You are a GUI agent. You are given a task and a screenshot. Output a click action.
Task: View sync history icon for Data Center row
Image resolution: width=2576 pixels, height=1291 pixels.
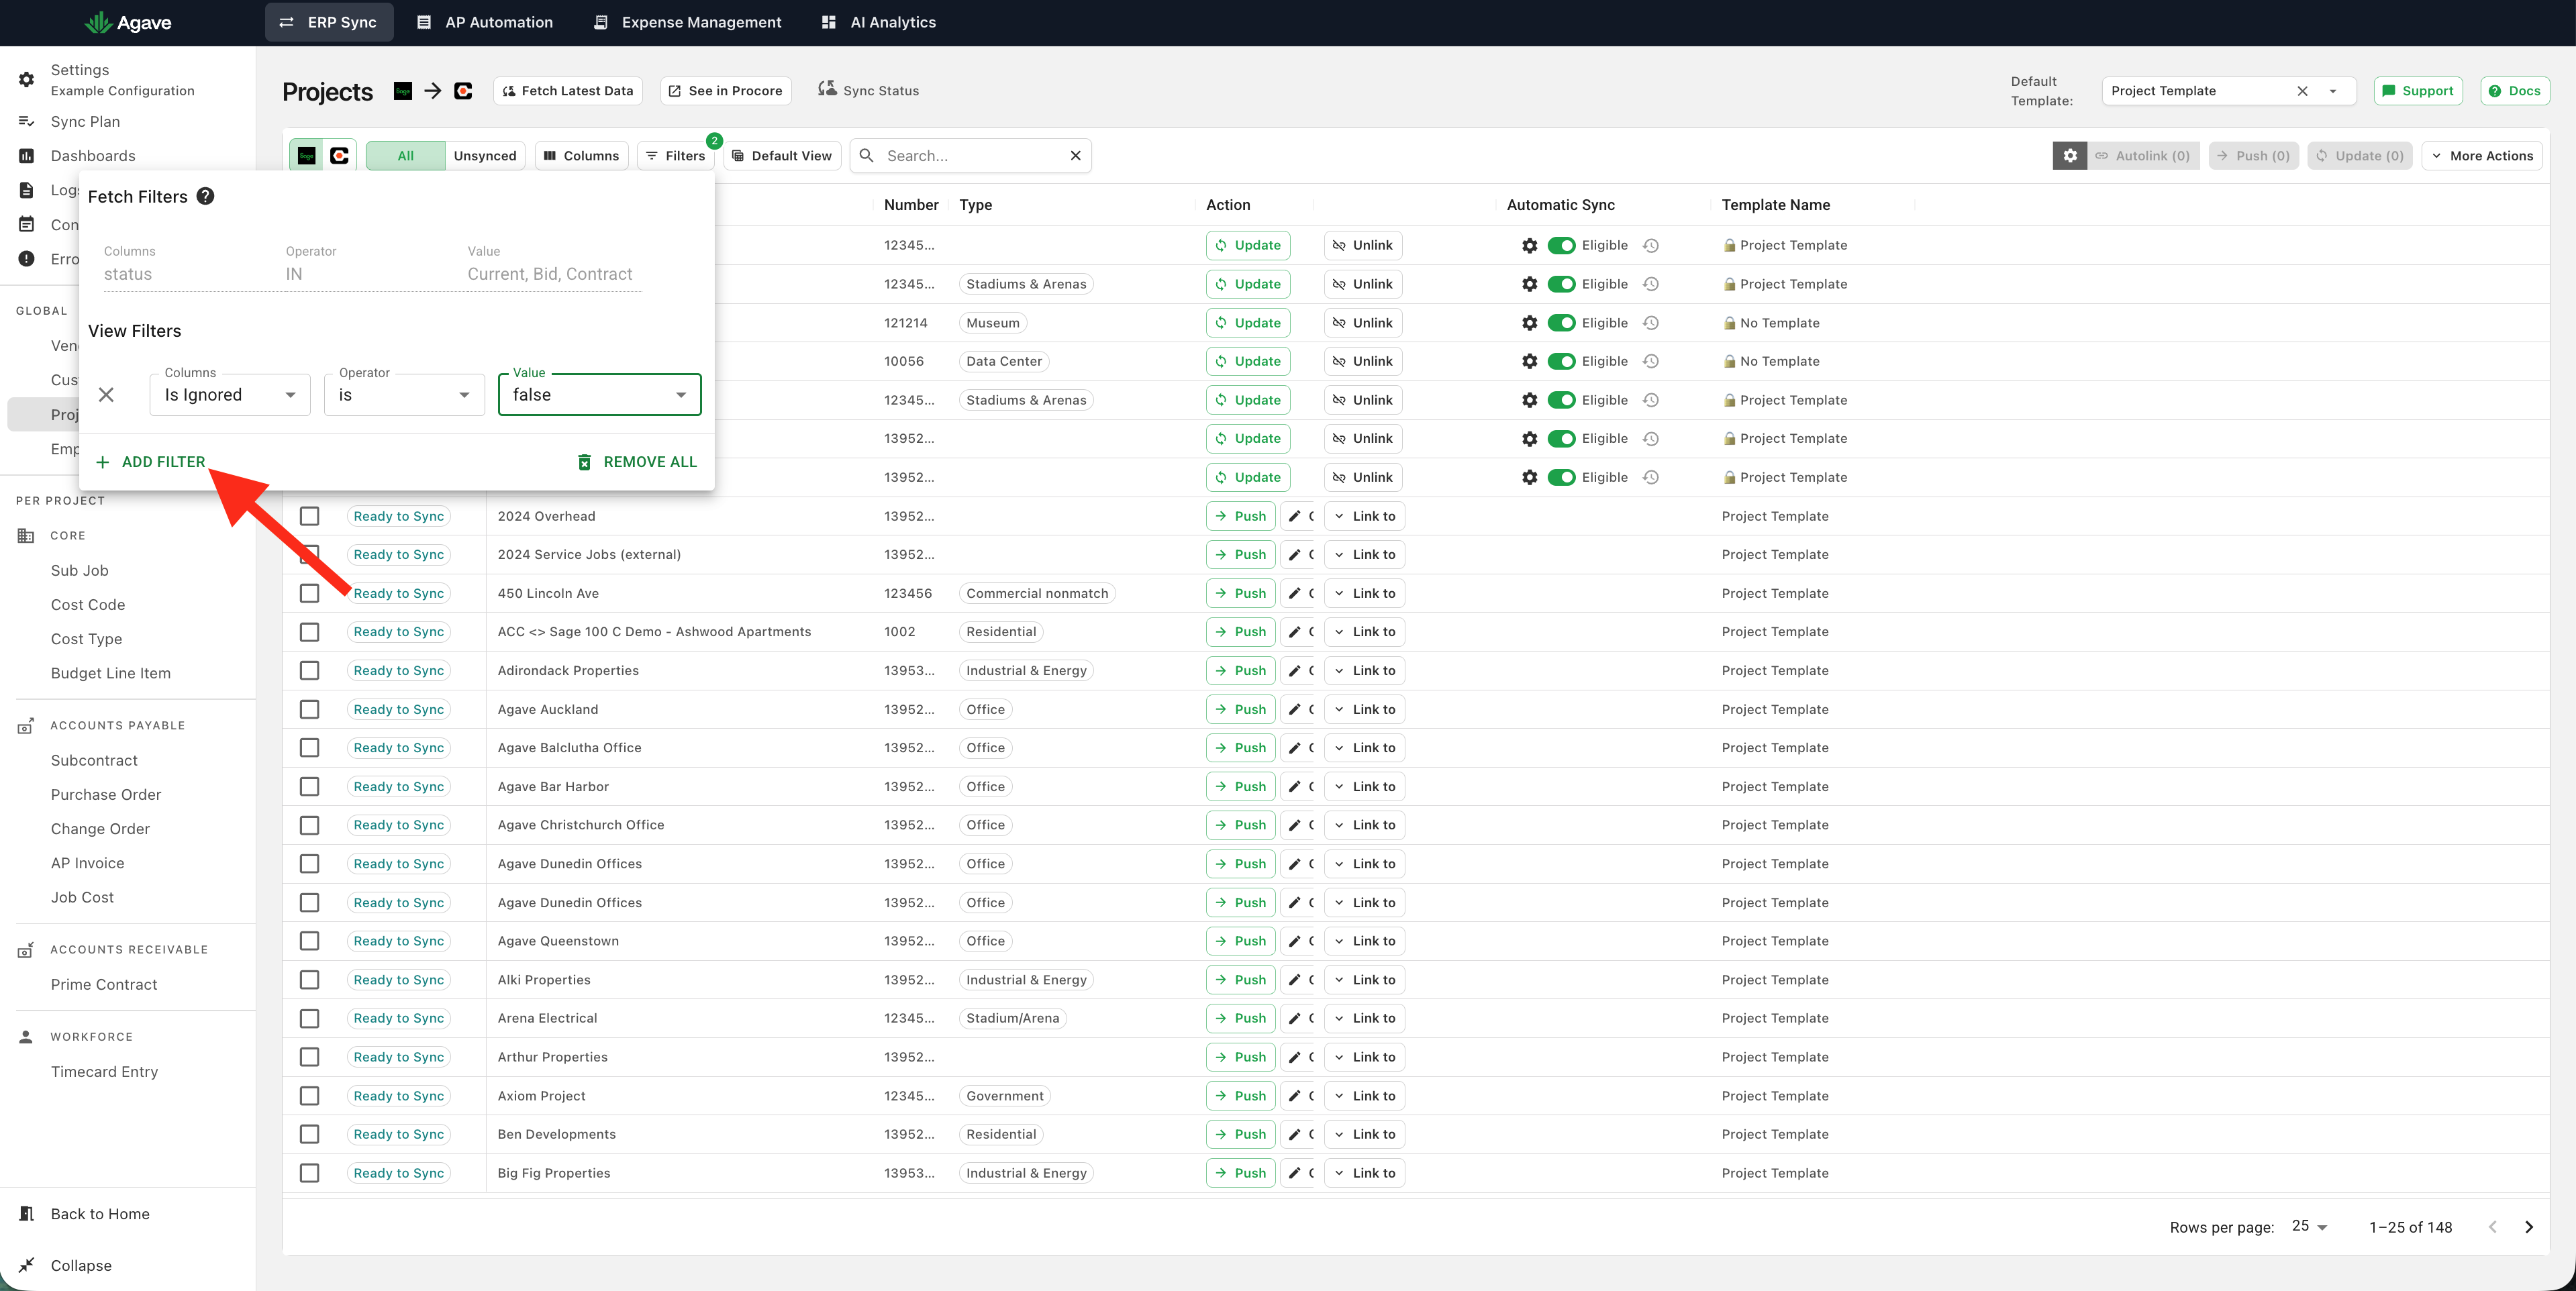(1651, 361)
